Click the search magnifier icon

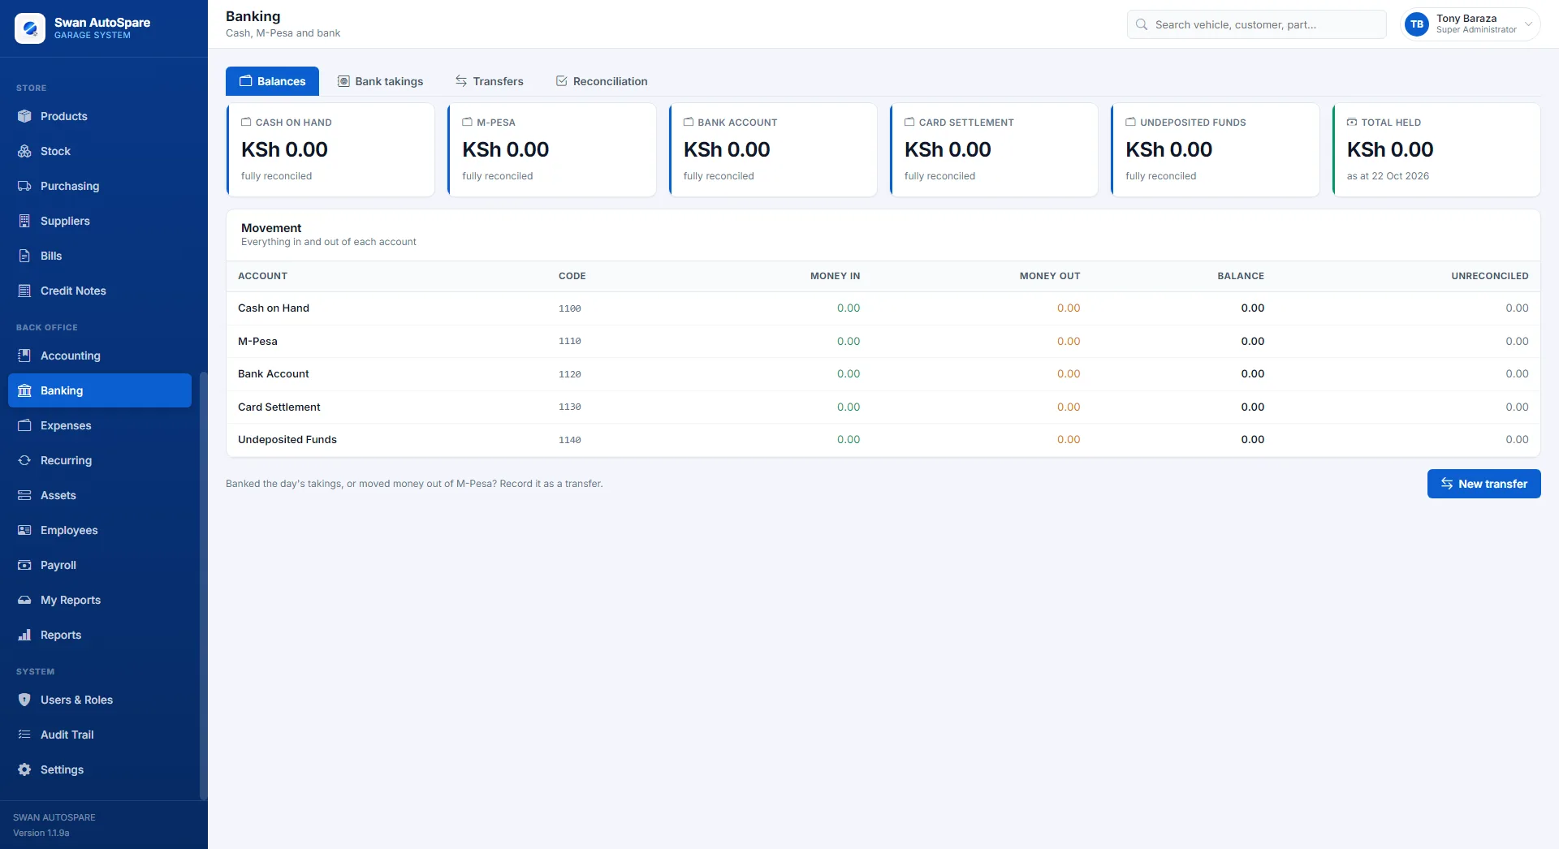[1142, 24]
